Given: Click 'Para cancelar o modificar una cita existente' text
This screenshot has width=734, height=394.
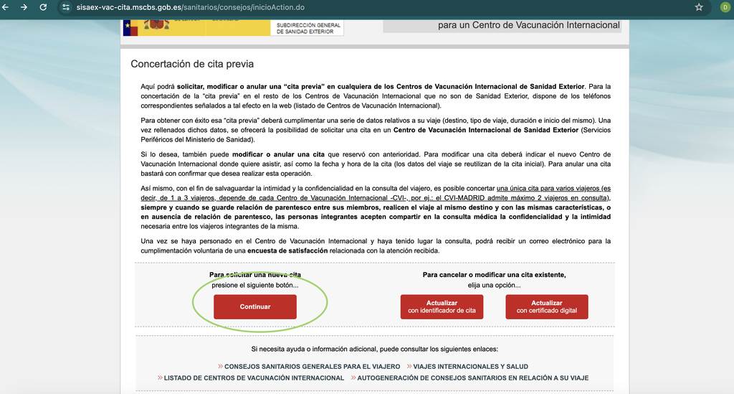Looking at the screenshot, I should pos(495,275).
